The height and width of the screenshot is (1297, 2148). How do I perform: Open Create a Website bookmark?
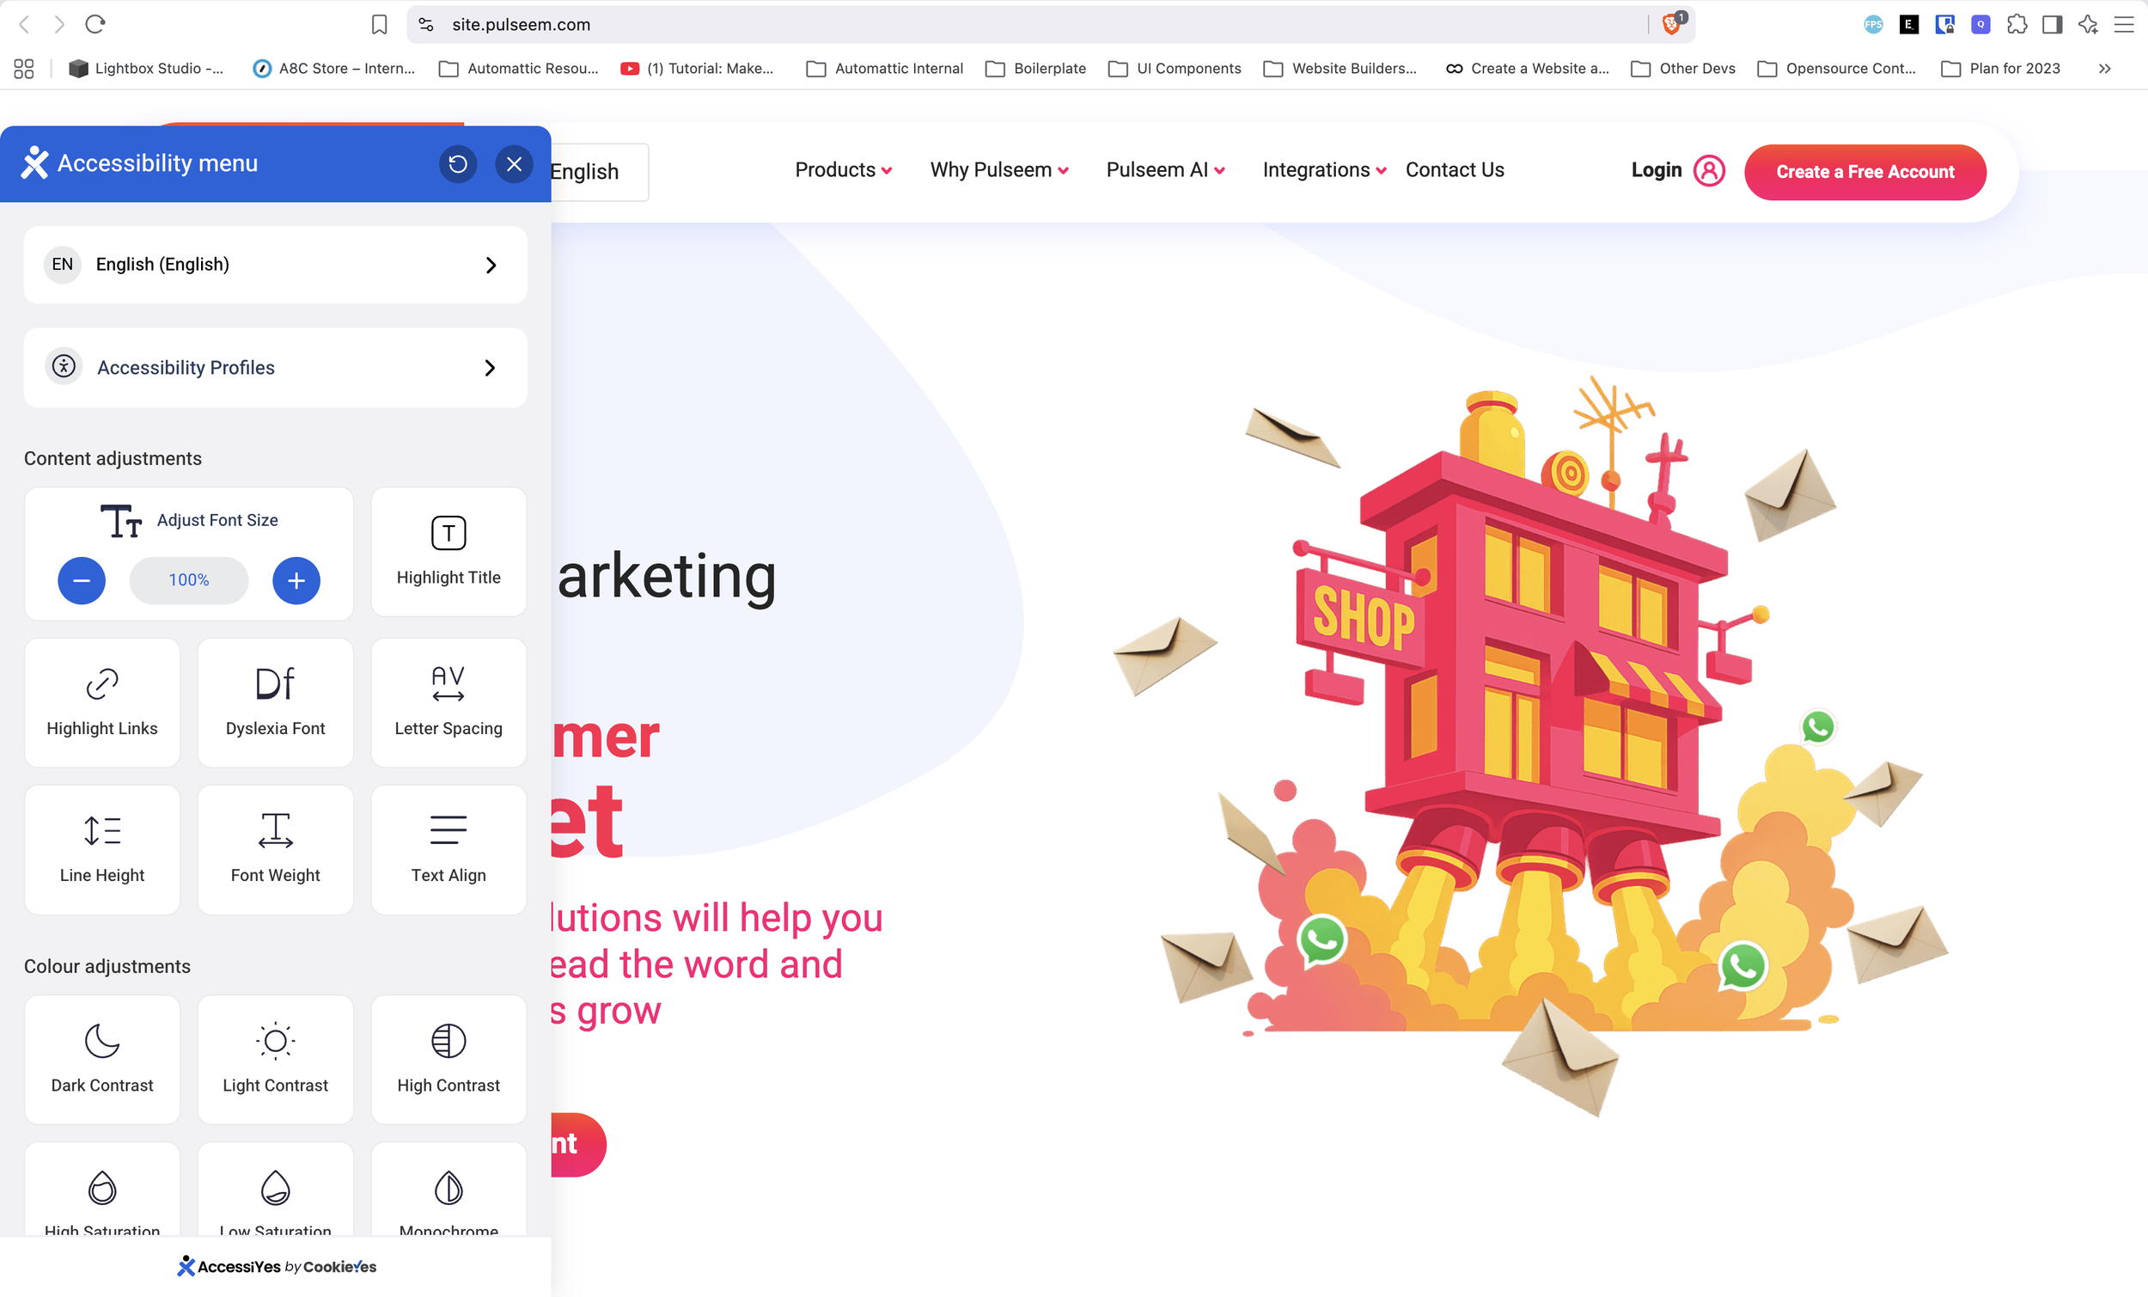(1528, 69)
